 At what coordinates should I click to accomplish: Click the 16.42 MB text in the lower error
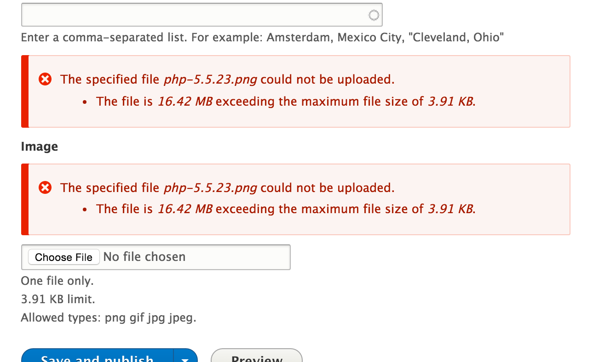coord(185,209)
